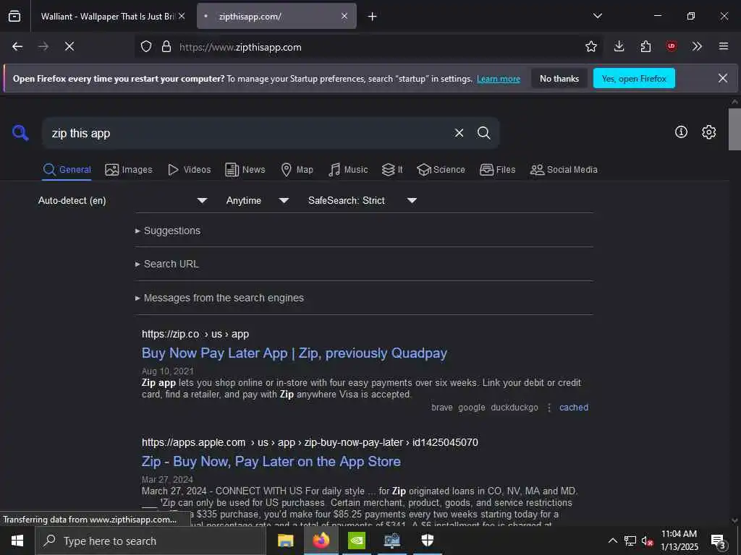Open more options dots beside duckduckgo
The image size is (741, 555).
coord(549,408)
